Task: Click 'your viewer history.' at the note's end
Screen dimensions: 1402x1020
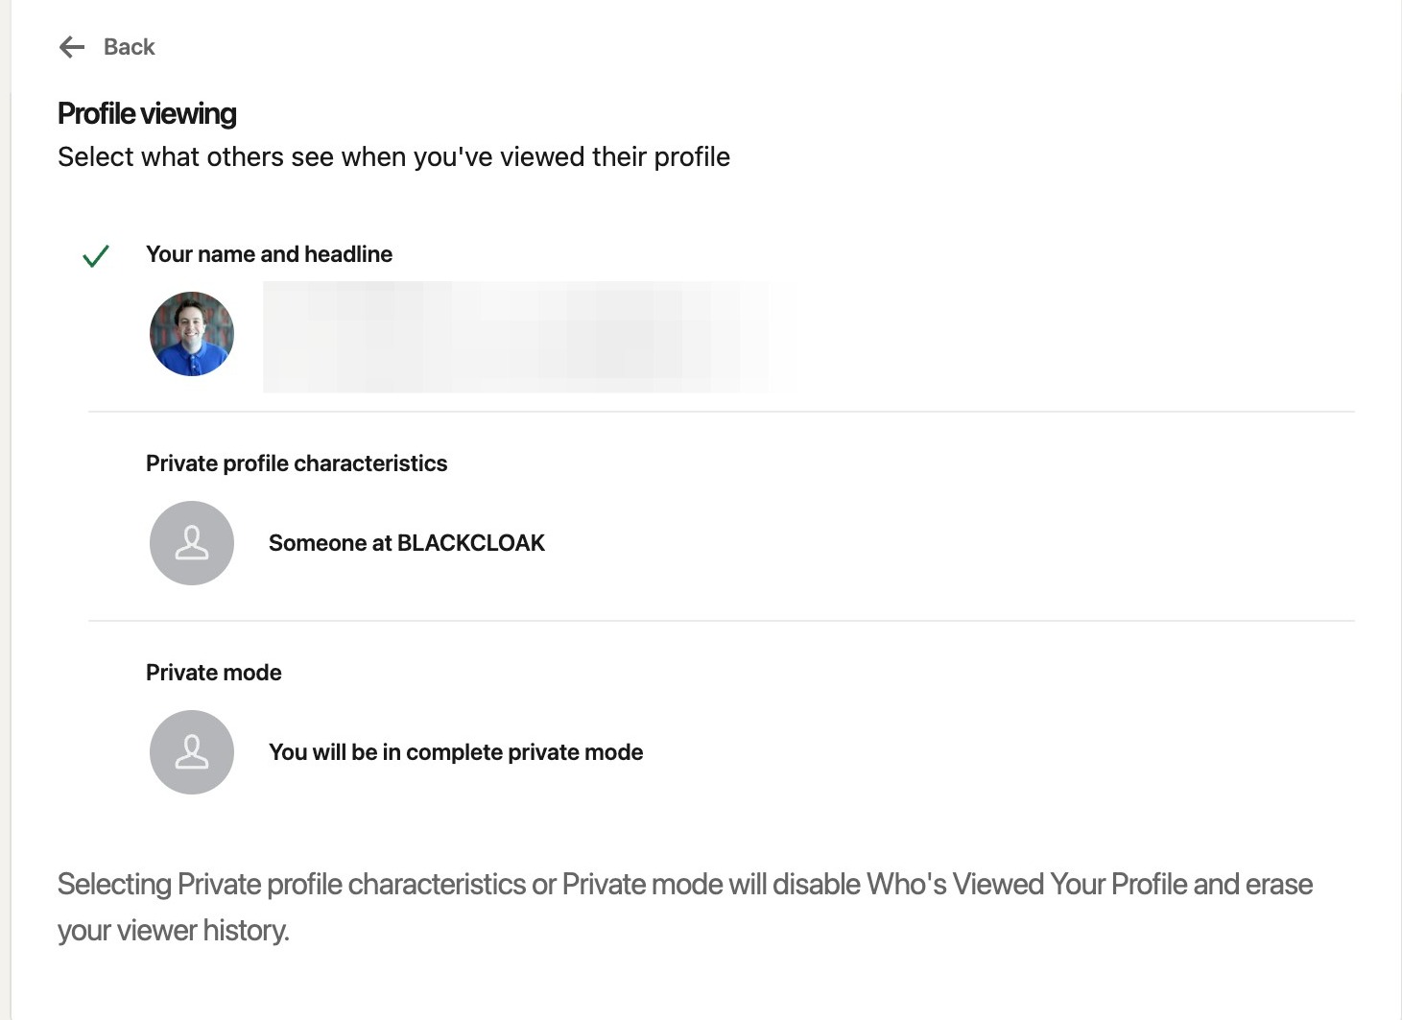Action: [x=174, y=930]
